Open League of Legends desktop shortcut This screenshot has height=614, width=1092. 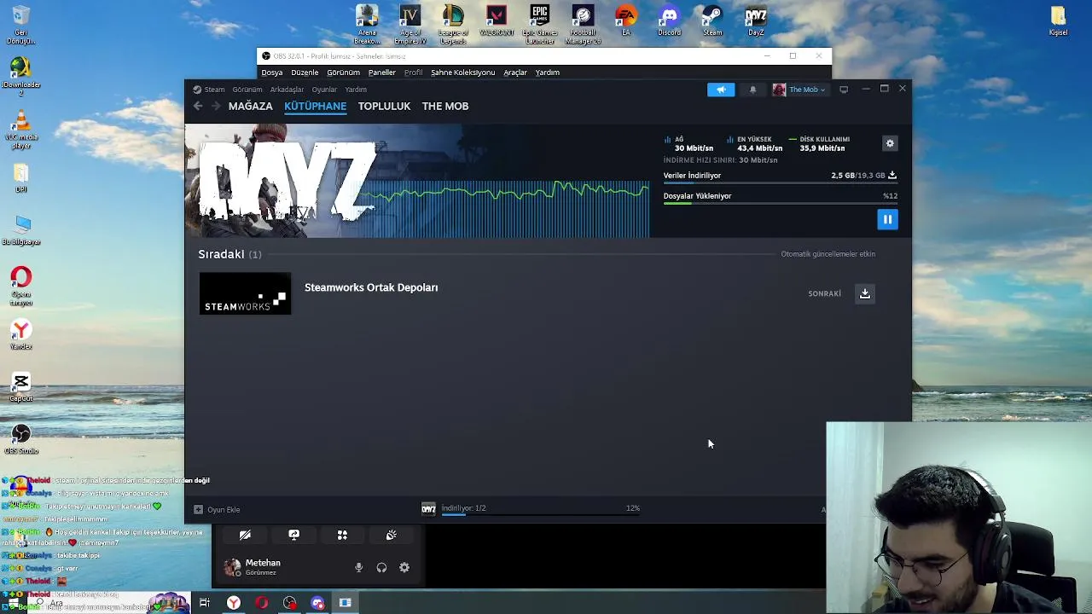pos(453,25)
